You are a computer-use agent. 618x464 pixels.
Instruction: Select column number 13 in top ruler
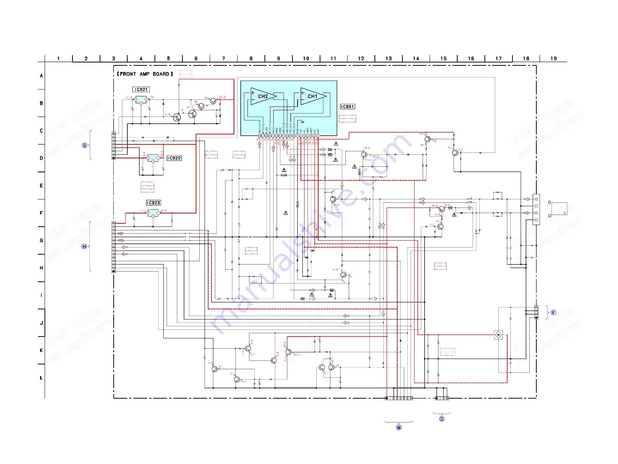389,58
